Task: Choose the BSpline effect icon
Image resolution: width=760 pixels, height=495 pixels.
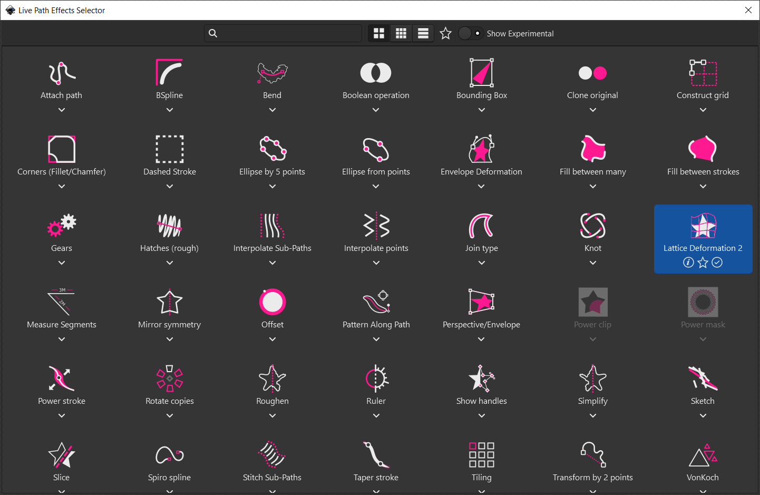Action: 169,73
